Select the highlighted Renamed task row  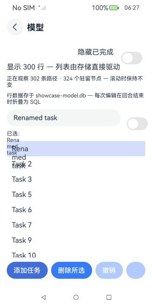pos(76,149)
